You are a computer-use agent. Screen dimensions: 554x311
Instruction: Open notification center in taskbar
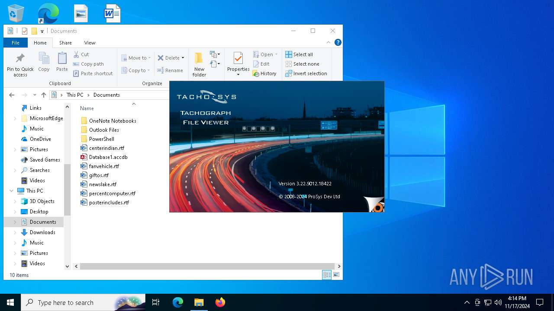click(540, 302)
